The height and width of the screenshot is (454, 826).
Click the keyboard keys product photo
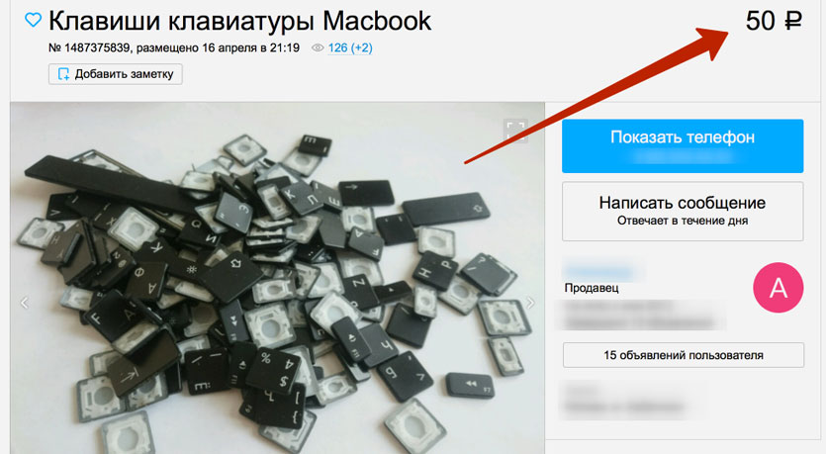coord(277,278)
